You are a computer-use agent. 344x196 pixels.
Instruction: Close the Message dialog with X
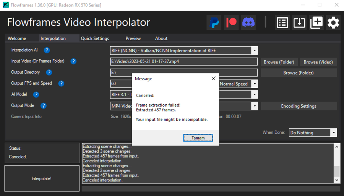click(x=213, y=79)
